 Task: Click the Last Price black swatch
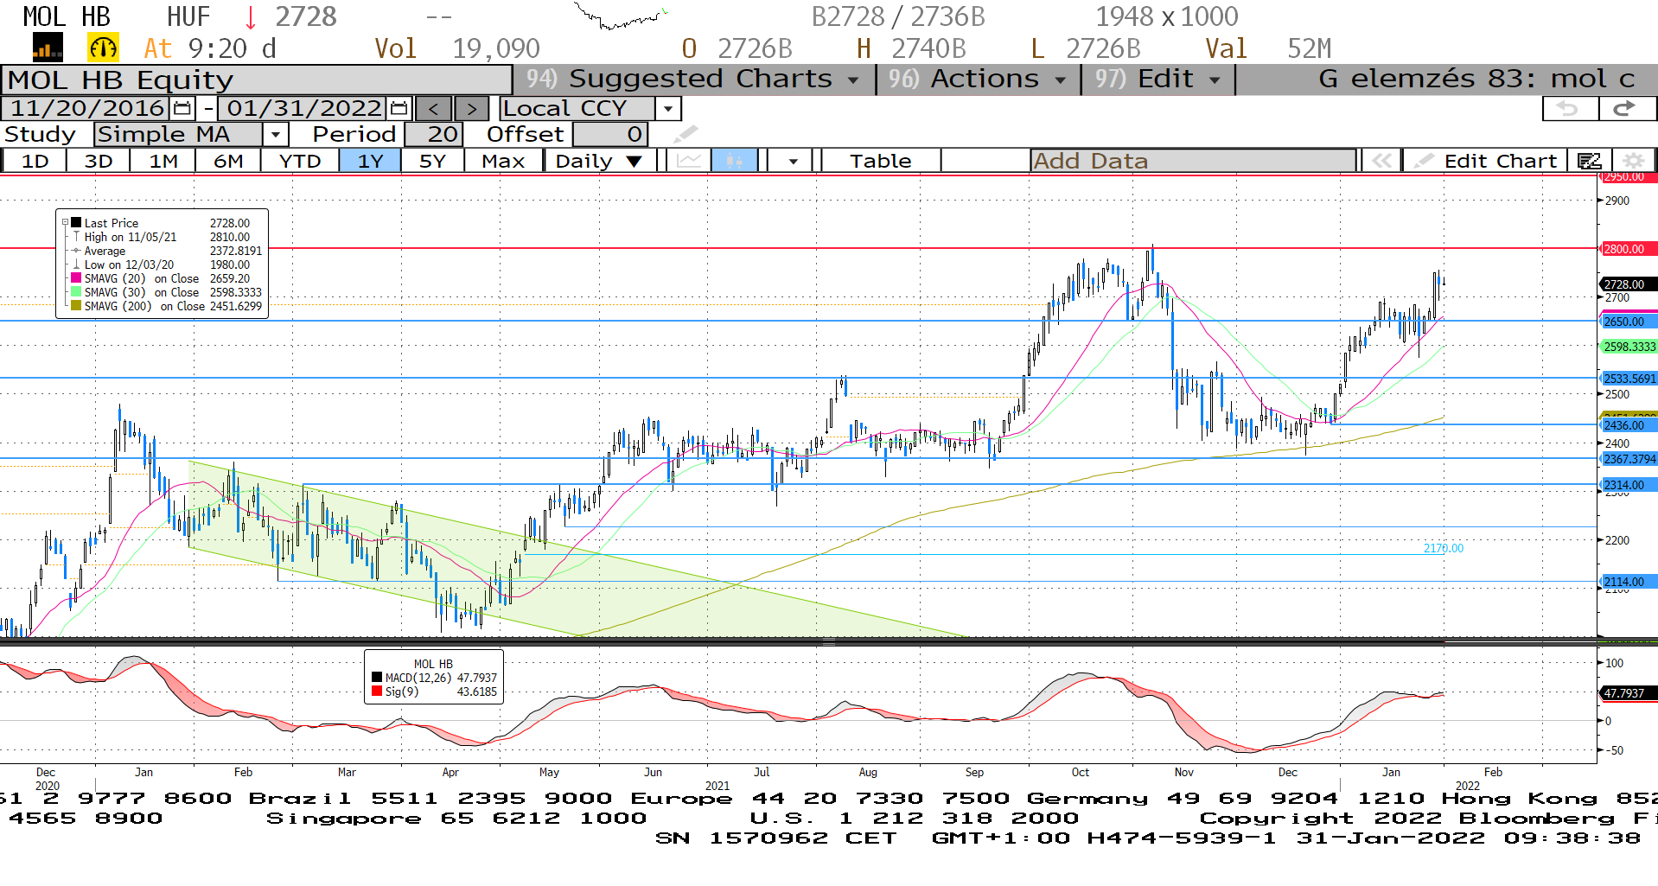click(x=76, y=222)
